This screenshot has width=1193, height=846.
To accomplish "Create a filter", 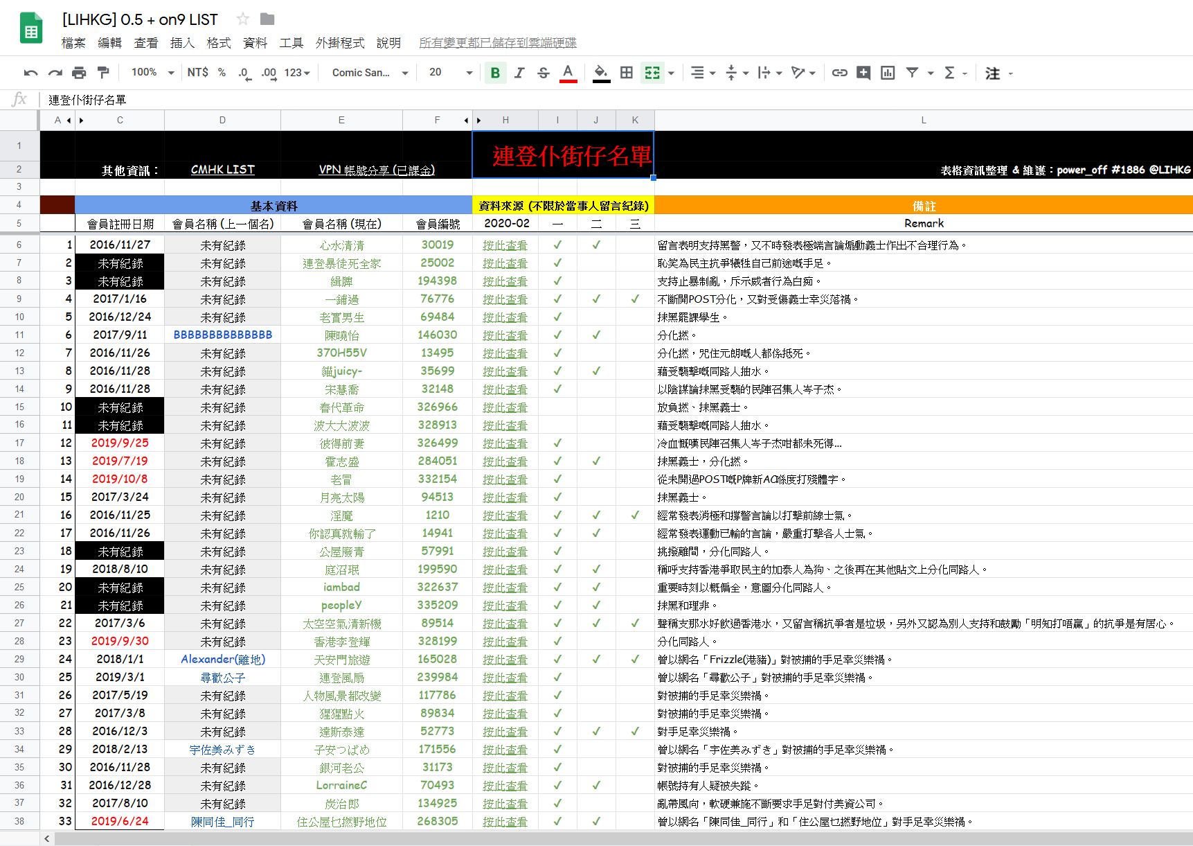I will [x=913, y=73].
